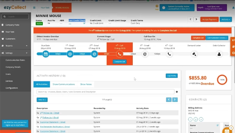Collapse the Settings sidebar menu

[15, 53]
